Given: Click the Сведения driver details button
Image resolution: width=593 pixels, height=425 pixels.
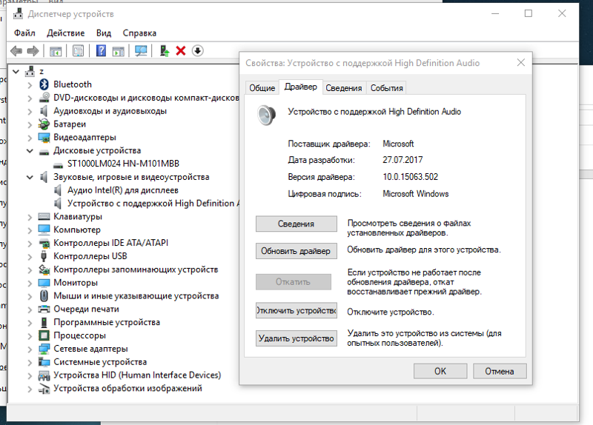Looking at the screenshot, I should tap(296, 224).
